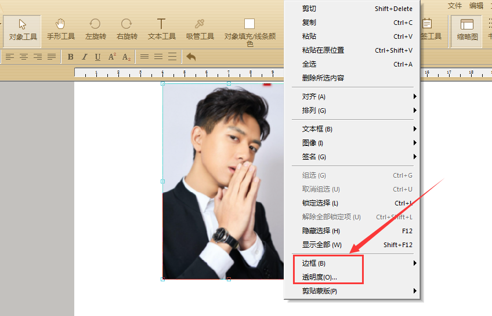
Task: Toggle italic formatting
Action: [x=84, y=57]
